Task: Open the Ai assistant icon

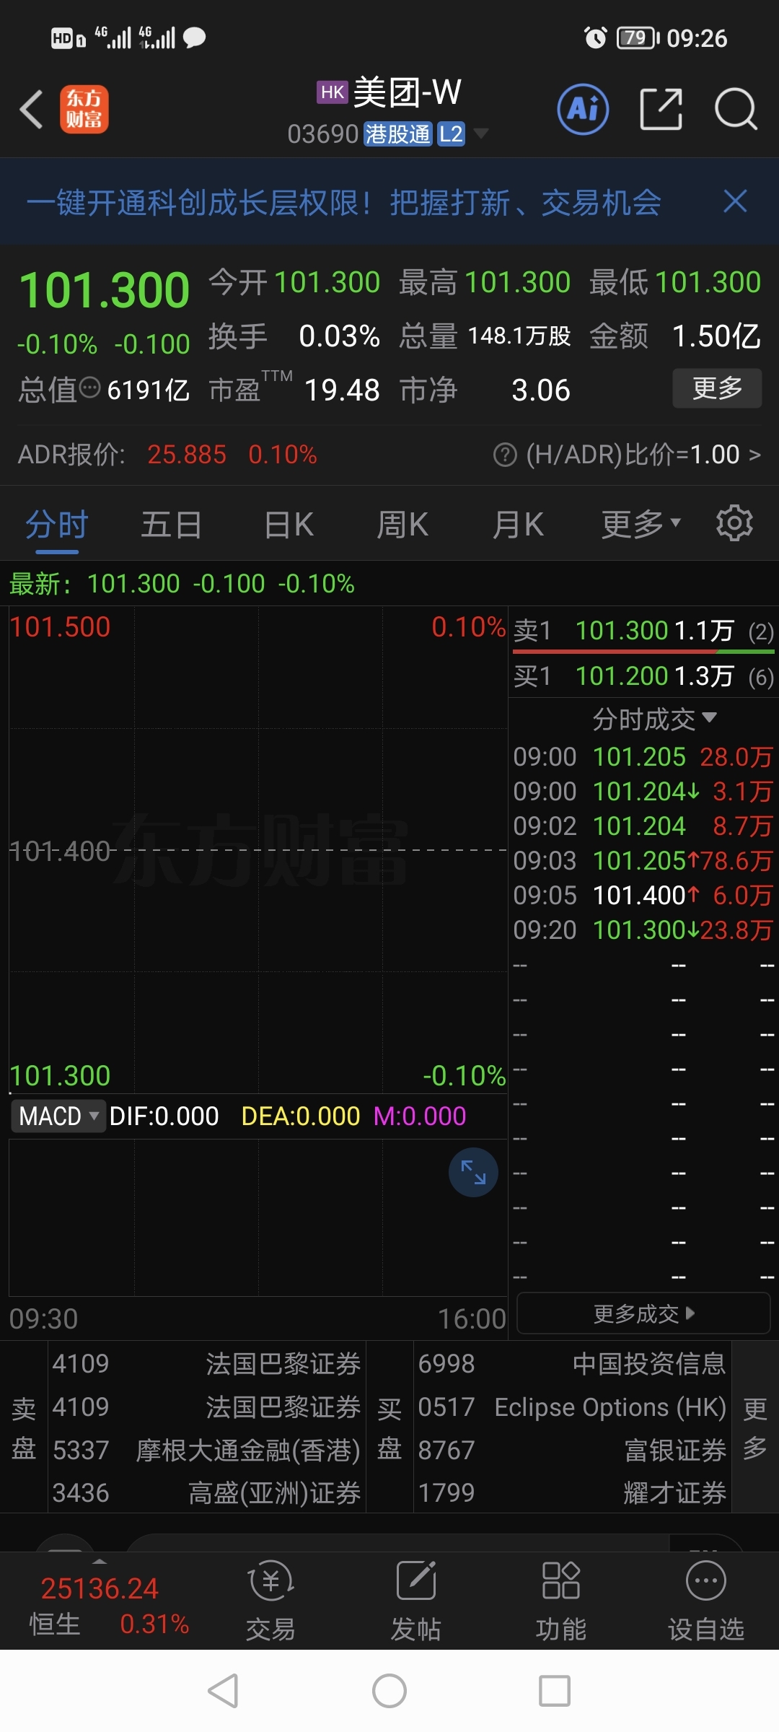Action: pos(584,110)
